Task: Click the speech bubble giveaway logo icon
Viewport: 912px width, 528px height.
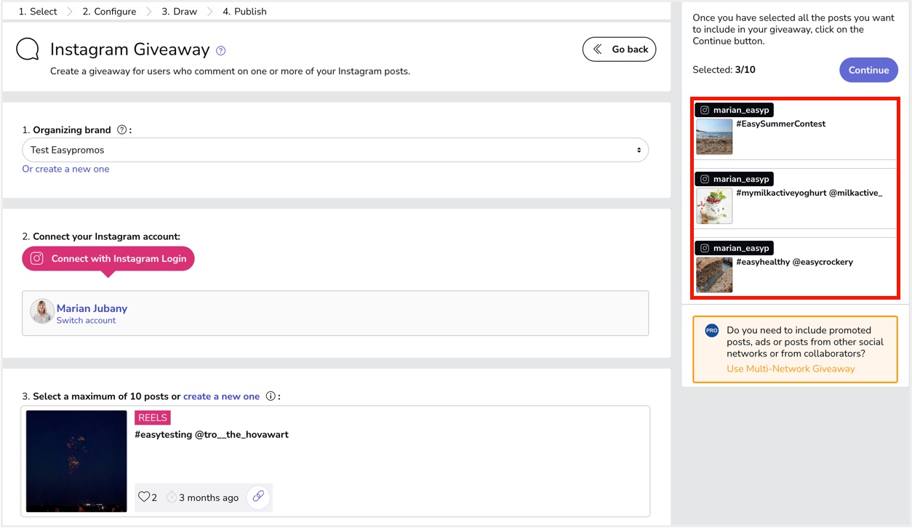Action: point(28,50)
